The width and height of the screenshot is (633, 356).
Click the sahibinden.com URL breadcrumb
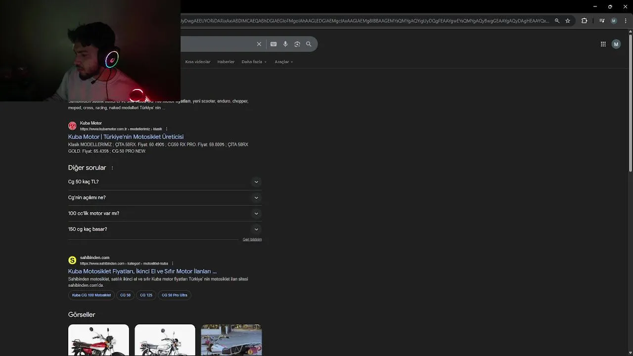pyautogui.click(x=124, y=264)
